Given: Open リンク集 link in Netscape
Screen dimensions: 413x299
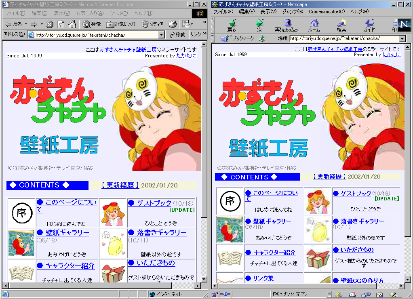Looking at the screenshot, I should (259, 278).
